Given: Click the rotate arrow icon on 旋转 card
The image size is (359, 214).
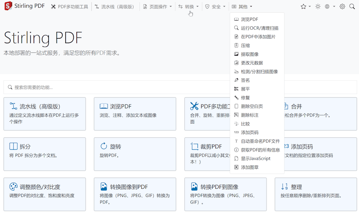Looking at the screenshot, I should point(104,146).
